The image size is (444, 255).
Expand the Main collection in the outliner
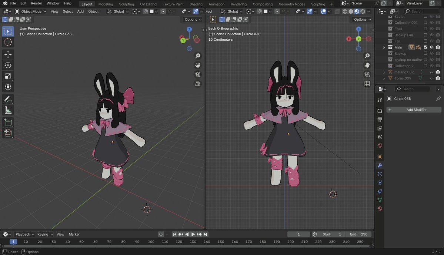[x=384, y=47]
